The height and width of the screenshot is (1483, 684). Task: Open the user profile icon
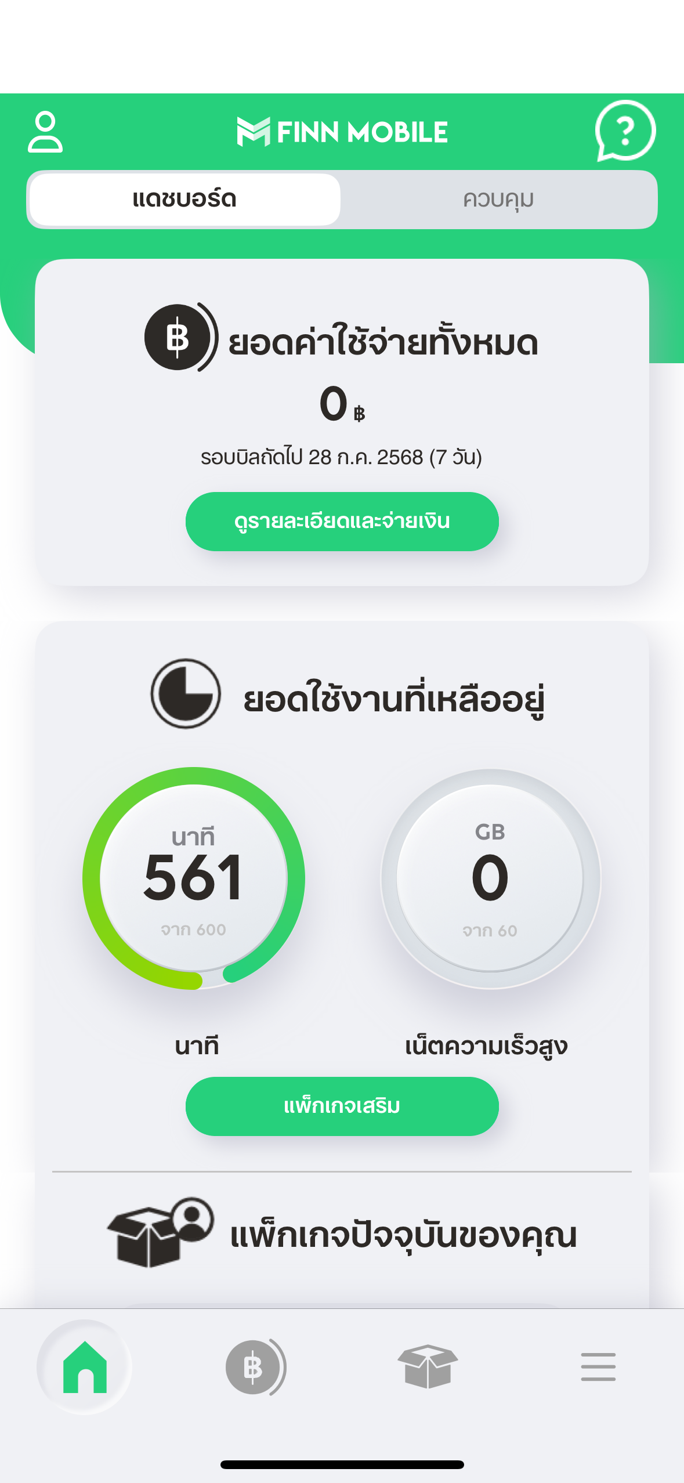[x=45, y=132]
